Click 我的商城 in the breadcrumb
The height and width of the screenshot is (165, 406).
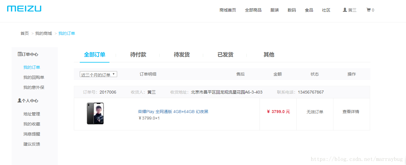click(x=44, y=33)
